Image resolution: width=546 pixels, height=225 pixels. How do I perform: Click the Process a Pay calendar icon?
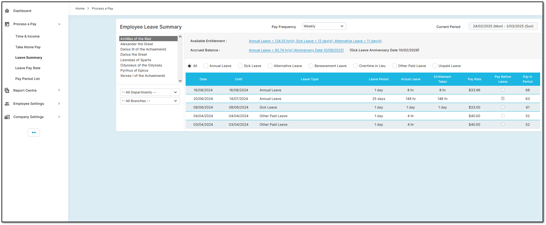(x=7, y=24)
